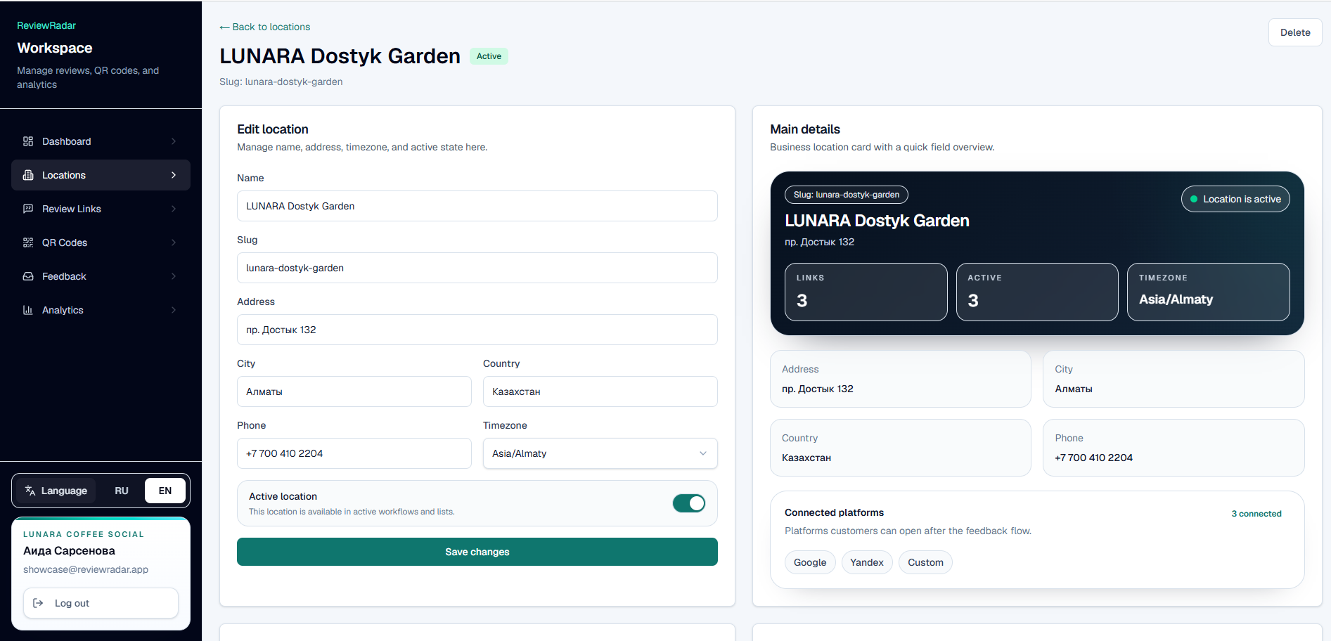Click the Yandex platform chip
Screen dimensions: 1331x641
tap(867, 562)
